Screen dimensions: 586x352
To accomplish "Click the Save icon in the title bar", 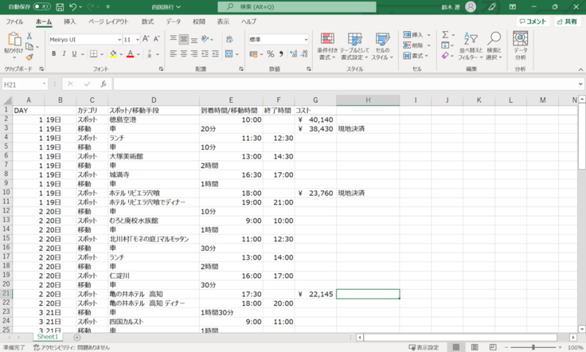I will tap(58, 6).
